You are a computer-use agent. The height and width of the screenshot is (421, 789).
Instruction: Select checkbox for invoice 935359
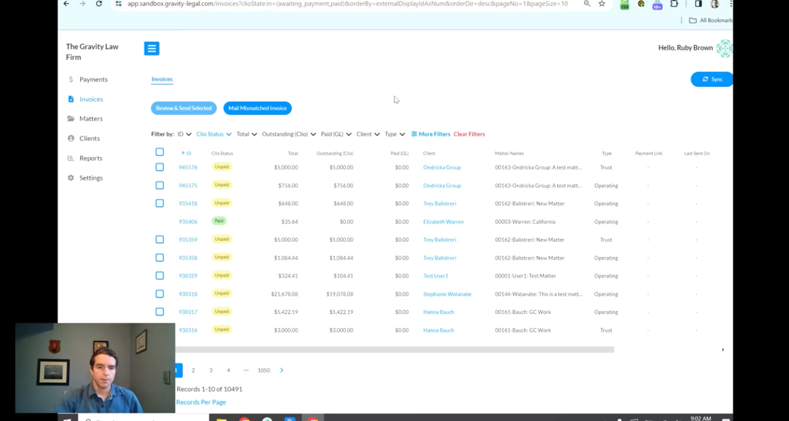pyautogui.click(x=160, y=240)
